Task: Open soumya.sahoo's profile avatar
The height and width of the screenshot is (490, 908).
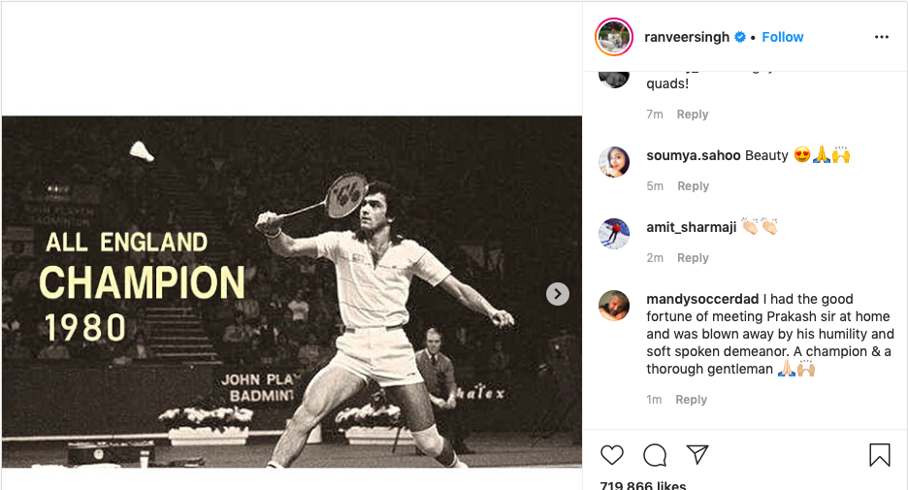Action: coord(614,161)
